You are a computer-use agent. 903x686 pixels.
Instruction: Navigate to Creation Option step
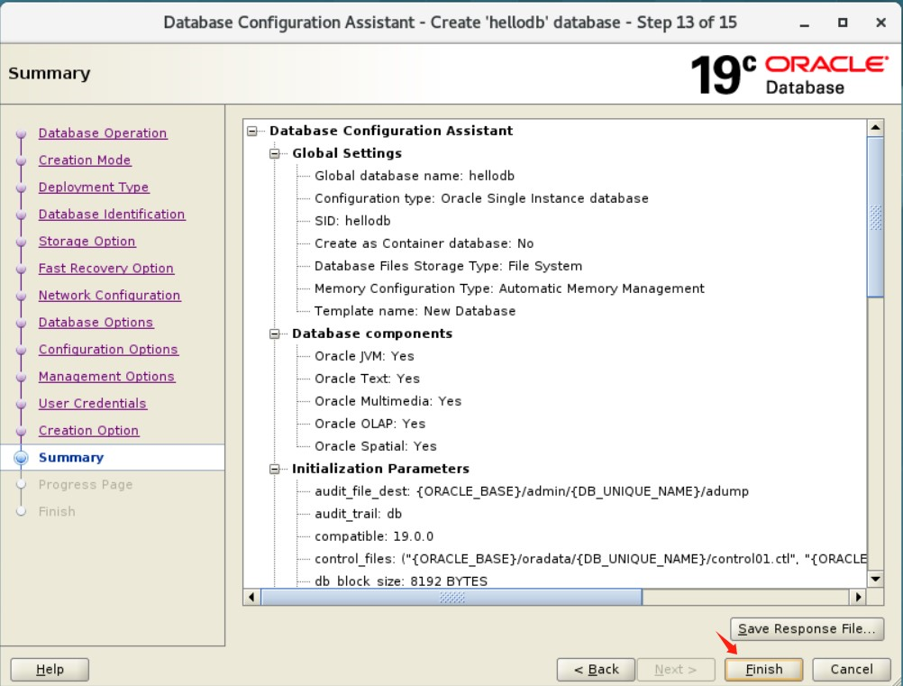88,431
